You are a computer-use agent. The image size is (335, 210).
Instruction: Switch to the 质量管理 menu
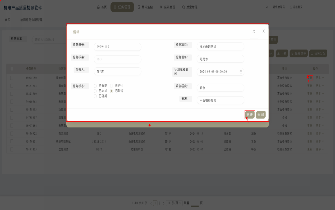tap(190, 7)
